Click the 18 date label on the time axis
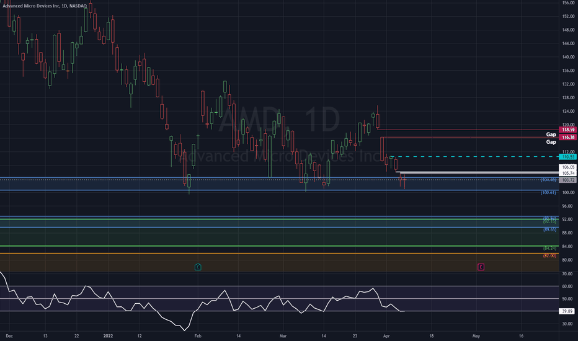This screenshot has height=341, width=578. [x=431, y=336]
